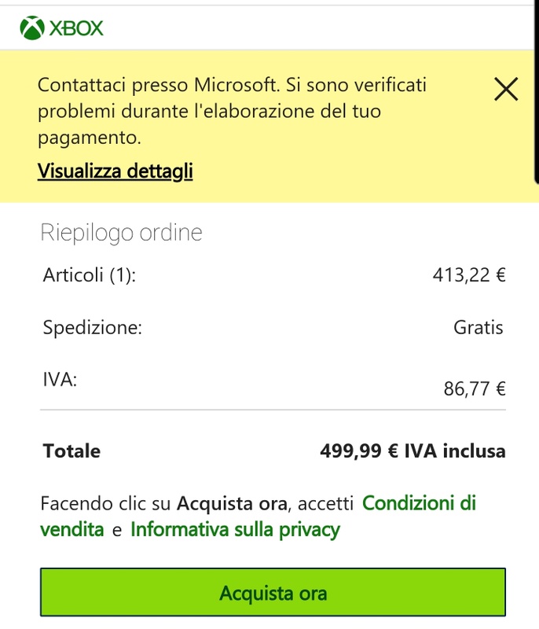
Task: Select the Spedizione row label
Action: point(93,327)
